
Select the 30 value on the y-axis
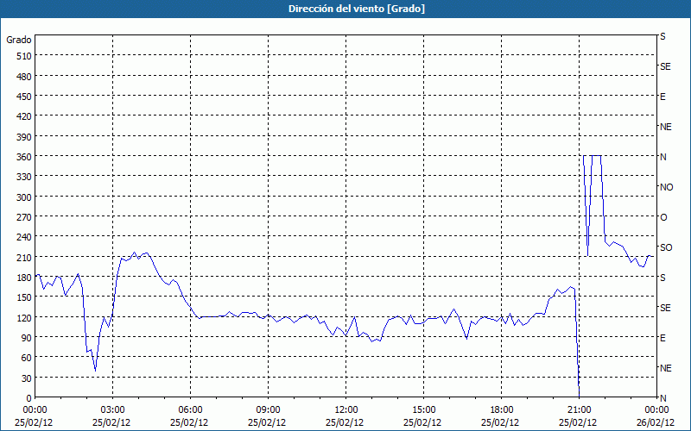(27, 378)
